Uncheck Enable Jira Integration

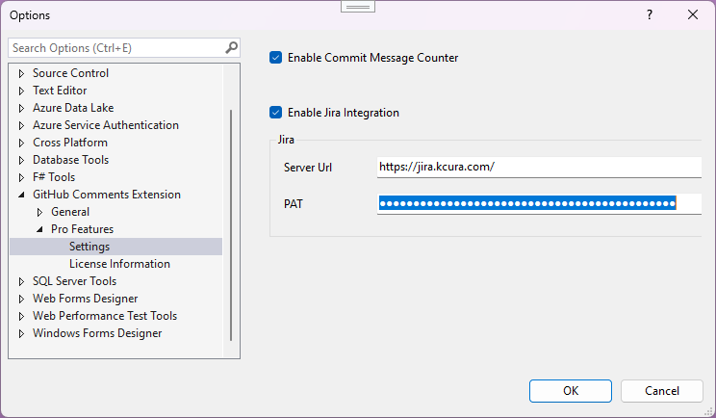click(276, 113)
